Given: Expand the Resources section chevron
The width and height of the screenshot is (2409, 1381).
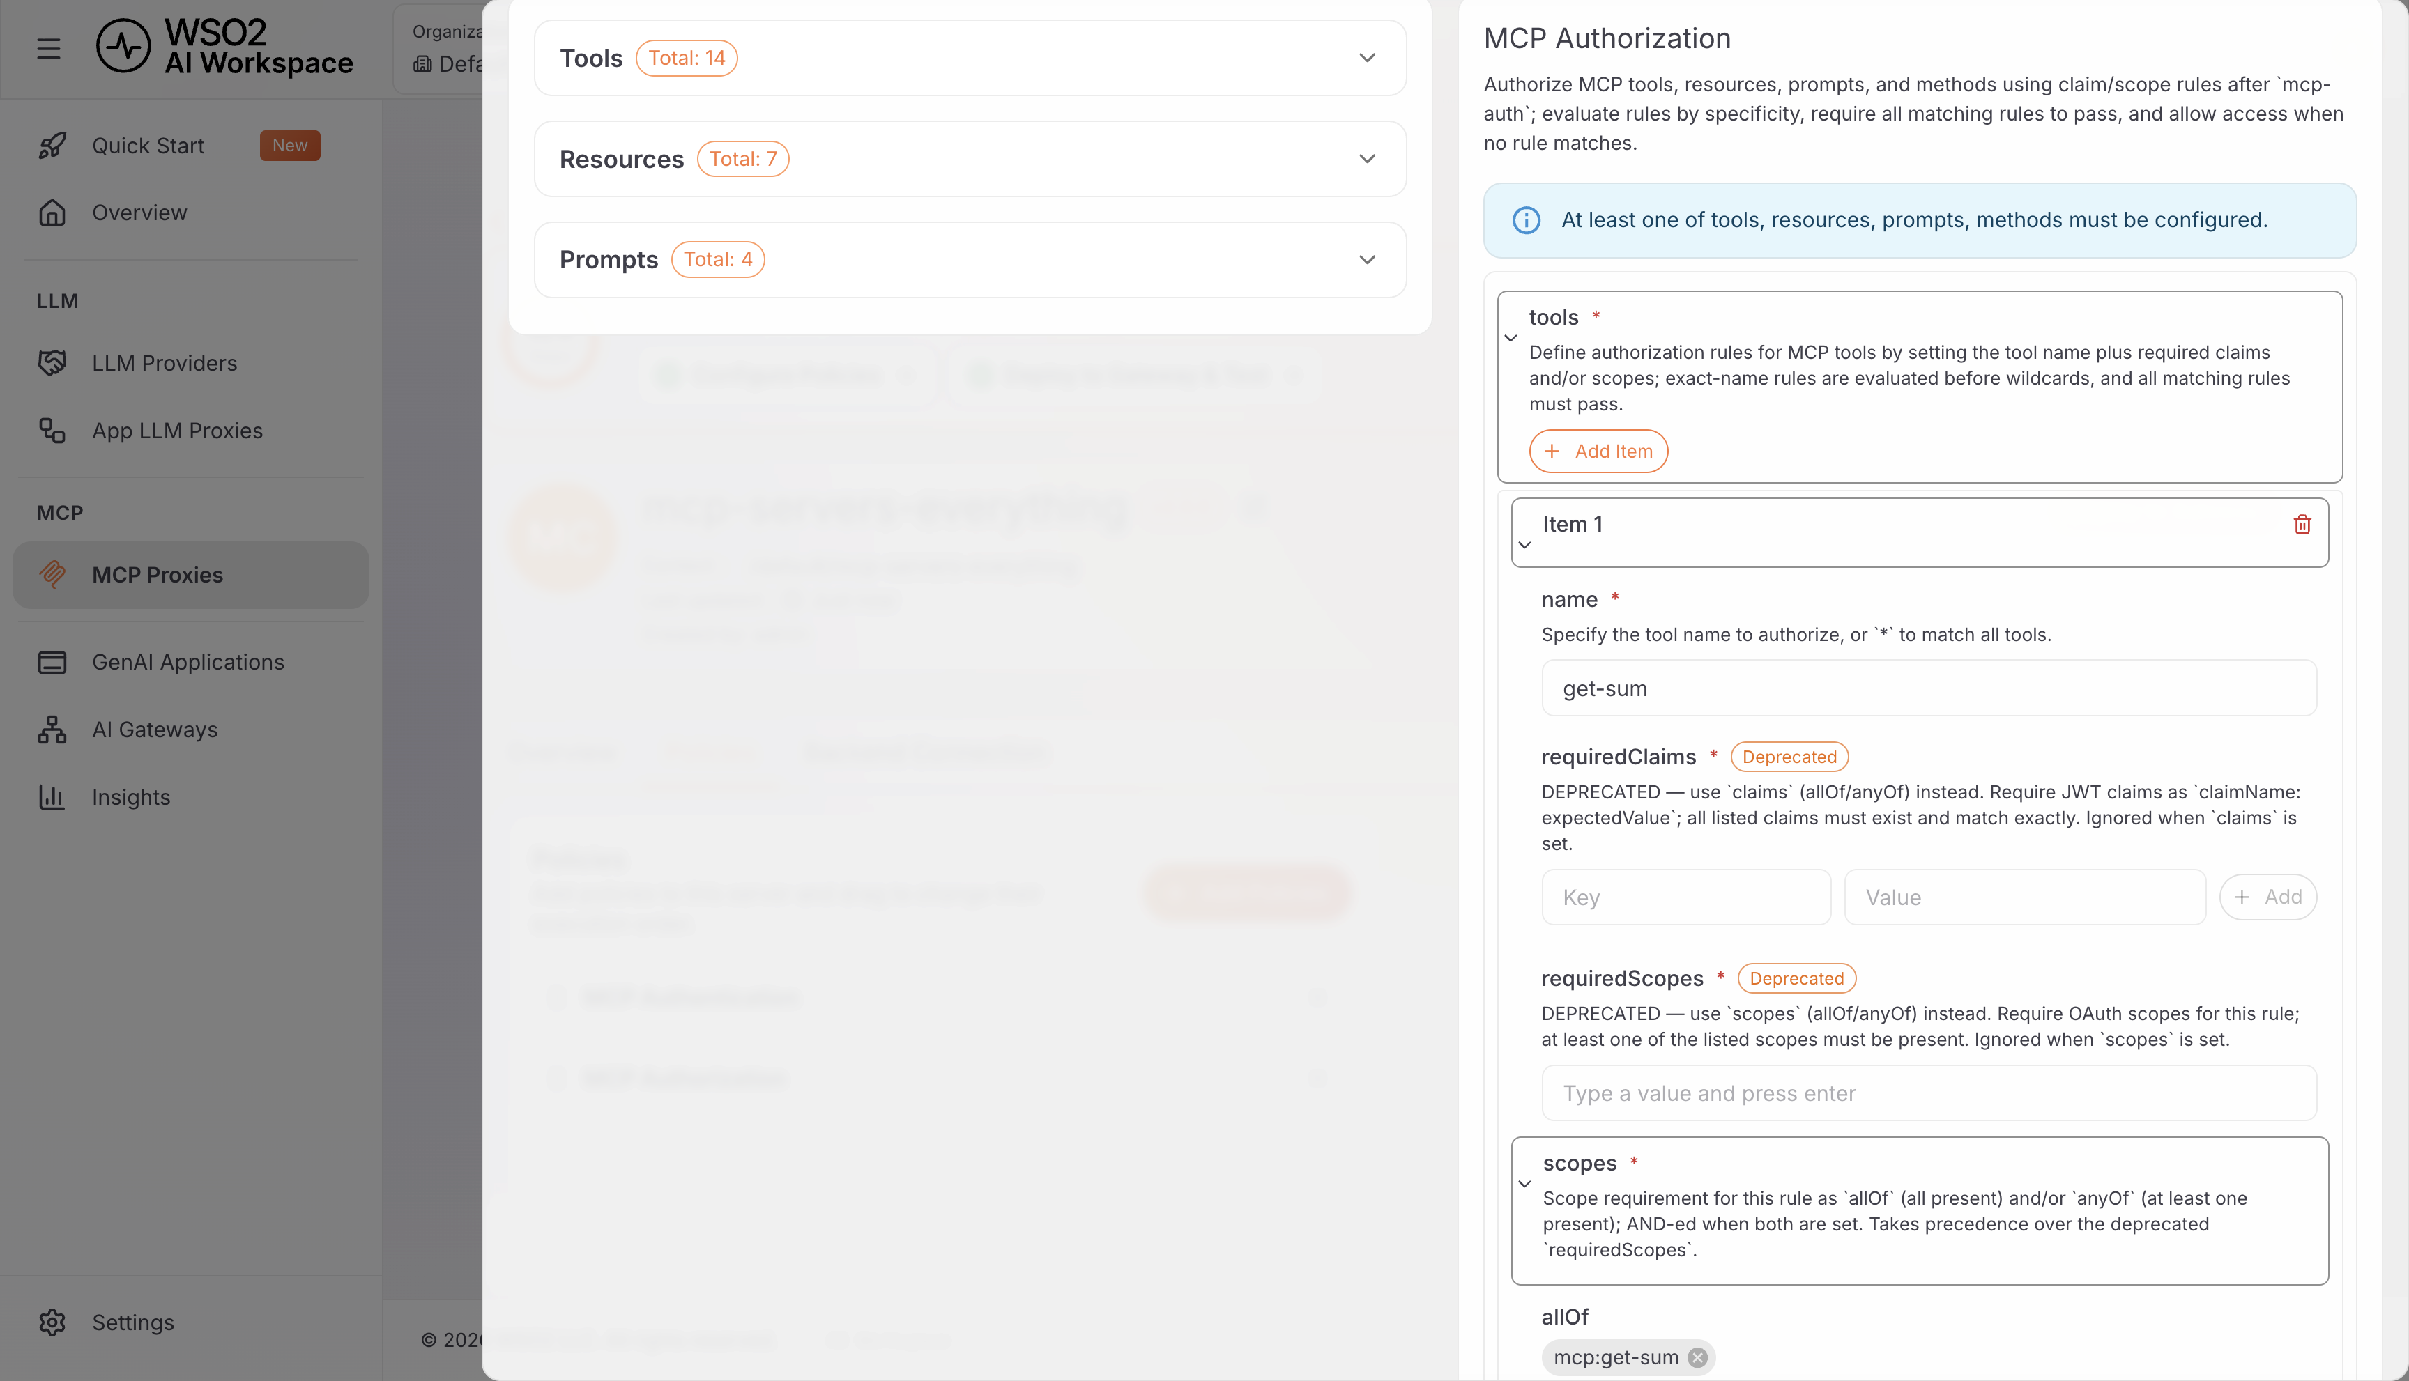Looking at the screenshot, I should 1367,158.
